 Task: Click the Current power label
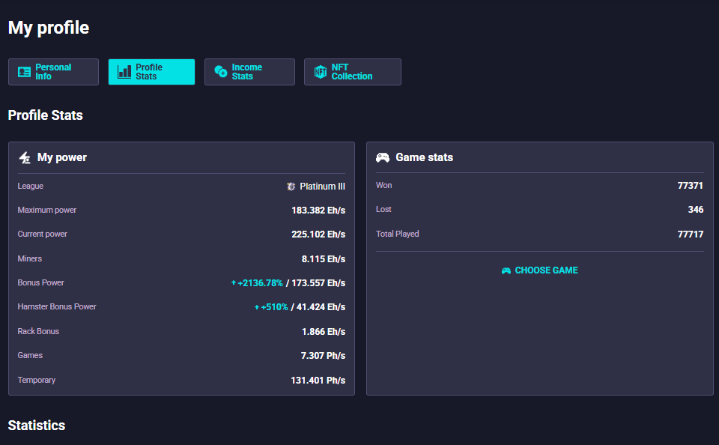(x=42, y=234)
